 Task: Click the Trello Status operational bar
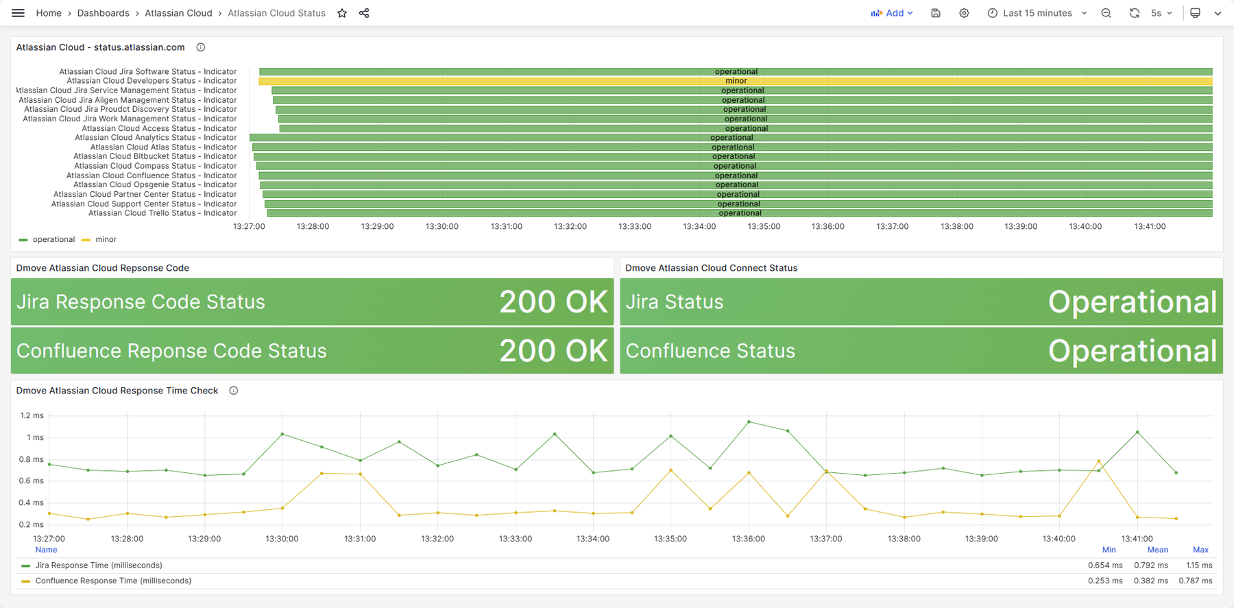coord(740,213)
